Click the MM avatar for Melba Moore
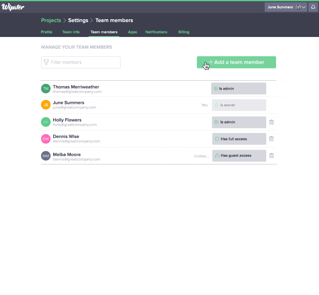The image size is (319, 295). [x=46, y=156]
